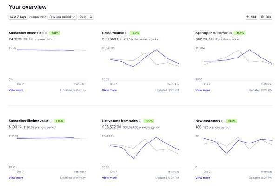Open View more for Subscriber lifetime value

(x=16, y=178)
